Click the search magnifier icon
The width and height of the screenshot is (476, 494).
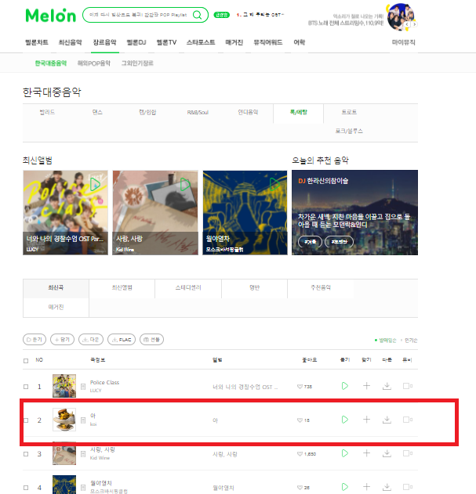coord(197,15)
